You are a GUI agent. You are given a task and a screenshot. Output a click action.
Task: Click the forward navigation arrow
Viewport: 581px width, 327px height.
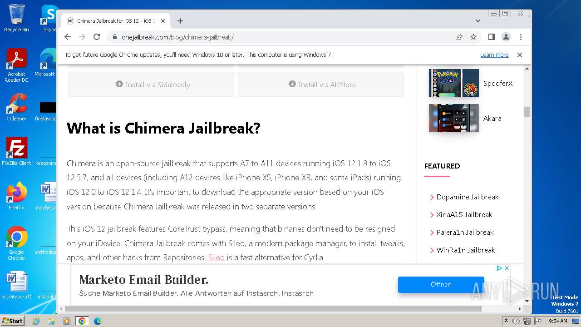(82, 37)
